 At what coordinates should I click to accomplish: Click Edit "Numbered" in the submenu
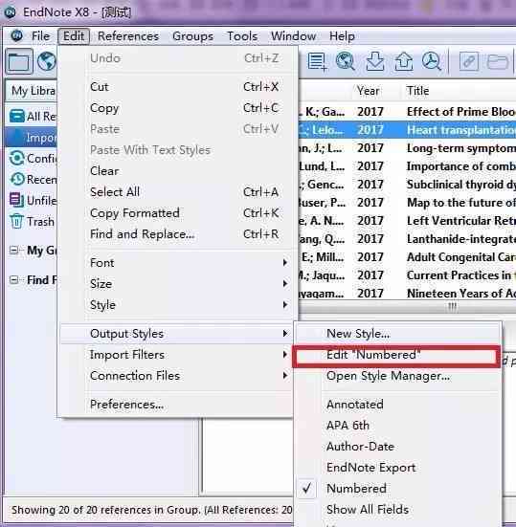coord(397,355)
